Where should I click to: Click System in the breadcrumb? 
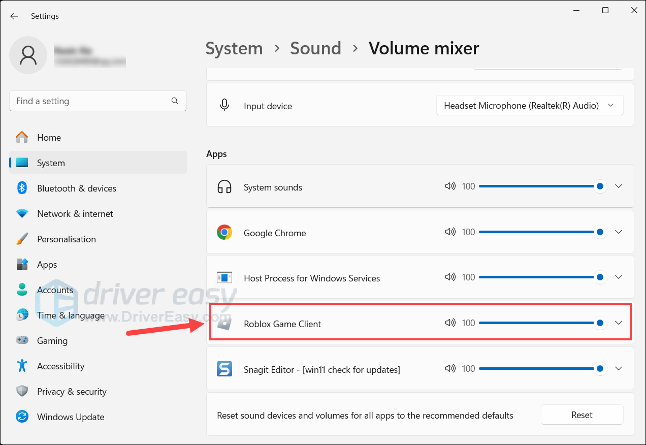pos(234,48)
